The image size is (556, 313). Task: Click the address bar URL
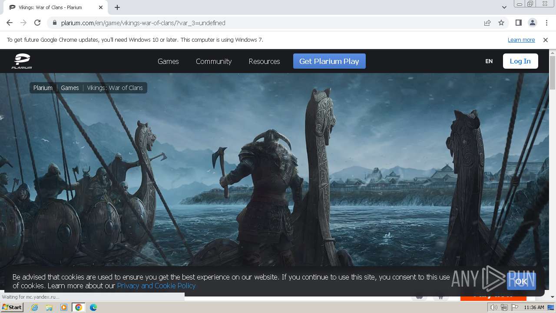[x=143, y=23]
